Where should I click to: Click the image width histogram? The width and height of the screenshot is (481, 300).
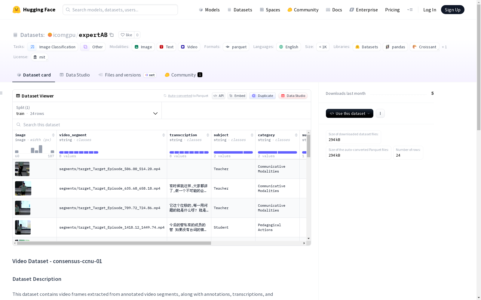click(35, 149)
